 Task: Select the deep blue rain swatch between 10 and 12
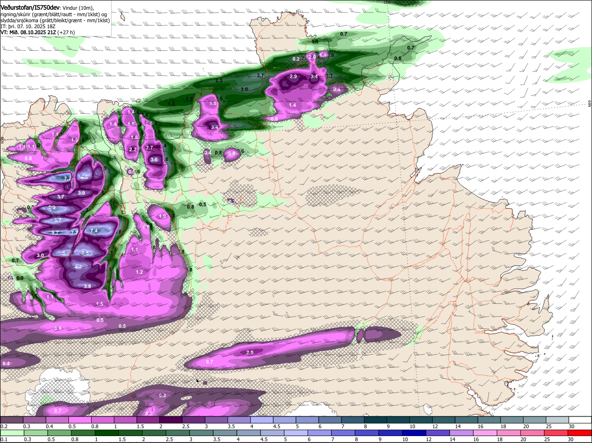(x=415, y=433)
